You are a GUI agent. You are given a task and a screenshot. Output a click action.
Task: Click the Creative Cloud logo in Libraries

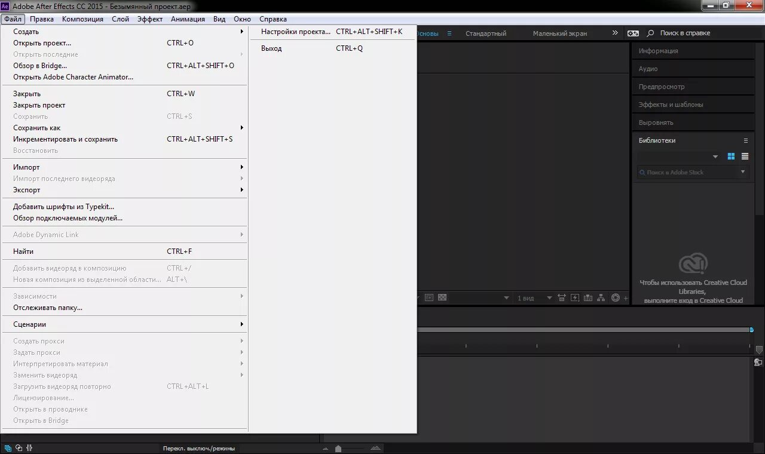(693, 263)
